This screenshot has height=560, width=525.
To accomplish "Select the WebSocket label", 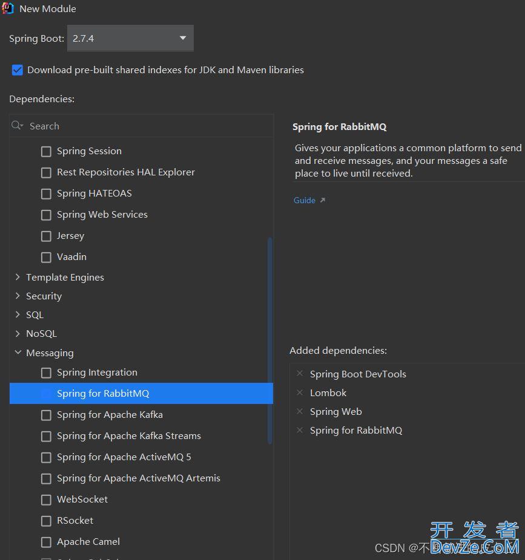I will tap(82, 500).
